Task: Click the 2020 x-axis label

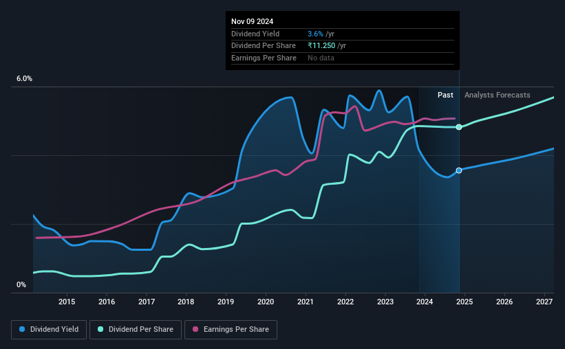Action: 266,302
